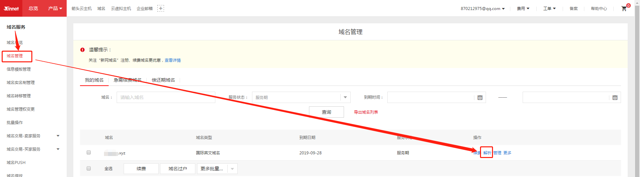Open the 更多批量 dropdown

(x=232, y=169)
